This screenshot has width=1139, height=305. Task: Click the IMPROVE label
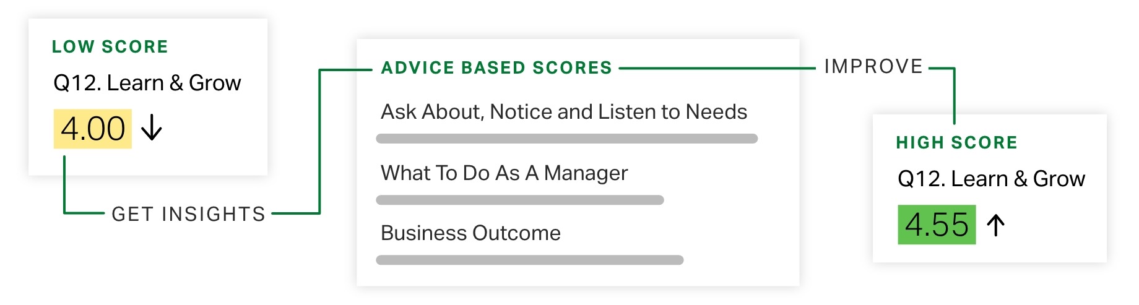(873, 67)
